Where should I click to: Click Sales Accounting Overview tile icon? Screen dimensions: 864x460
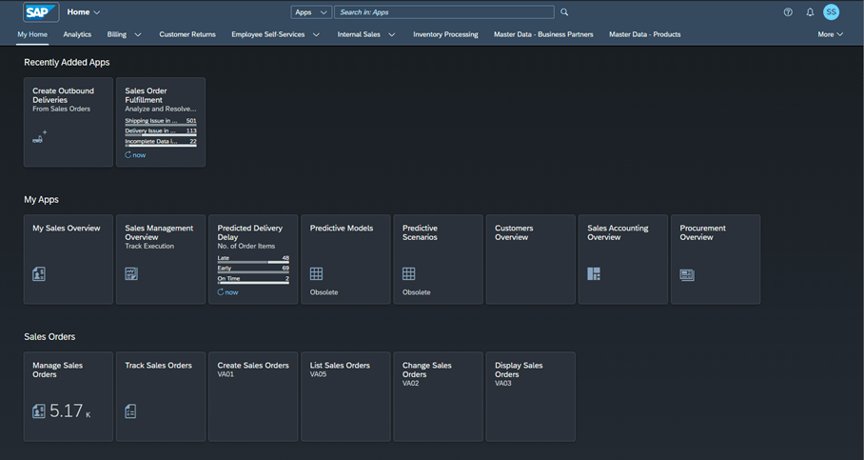[594, 274]
